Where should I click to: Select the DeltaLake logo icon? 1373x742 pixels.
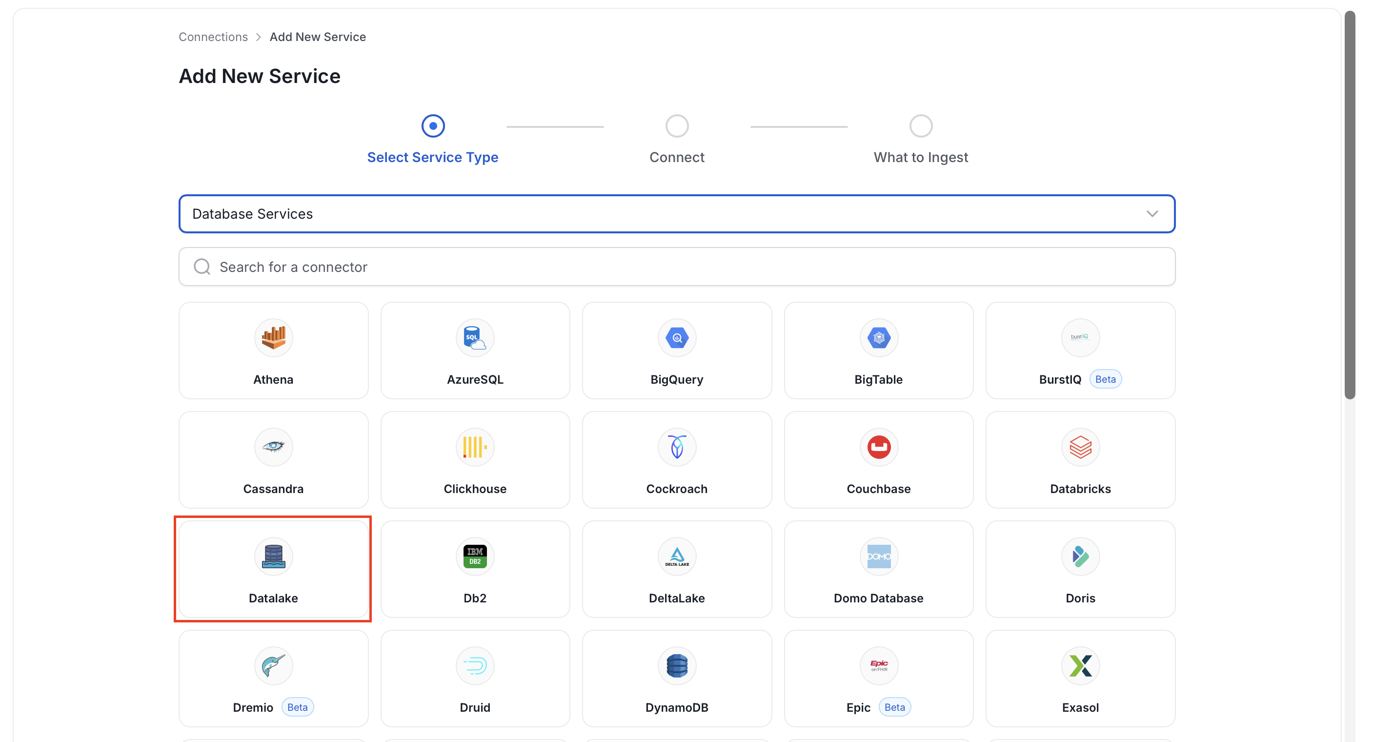pos(677,556)
